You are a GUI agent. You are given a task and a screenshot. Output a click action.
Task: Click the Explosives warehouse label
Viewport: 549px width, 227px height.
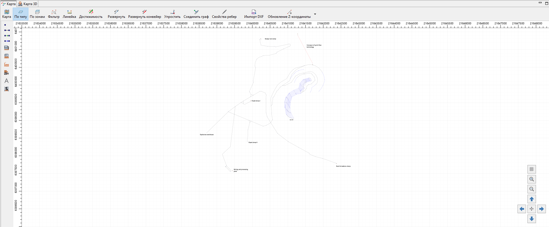click(x=207, y=134)
